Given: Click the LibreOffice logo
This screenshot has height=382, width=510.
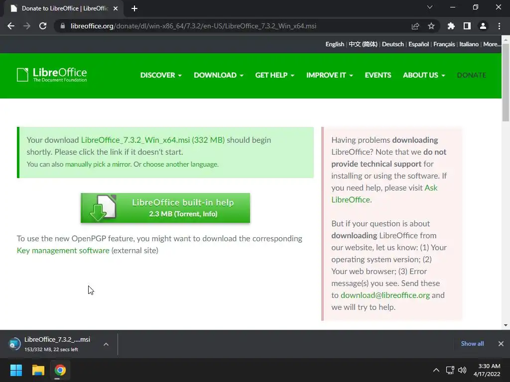Looking at the screenshot, I should point(52,75).
